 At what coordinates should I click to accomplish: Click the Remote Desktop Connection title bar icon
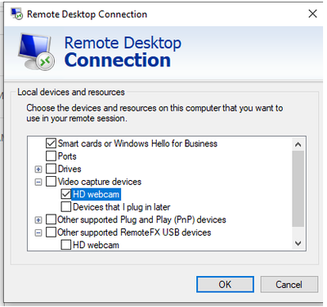point(16,14)
